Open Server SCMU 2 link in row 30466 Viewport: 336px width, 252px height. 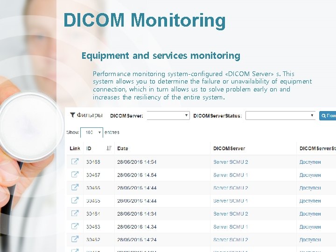(x=231, y=188)
